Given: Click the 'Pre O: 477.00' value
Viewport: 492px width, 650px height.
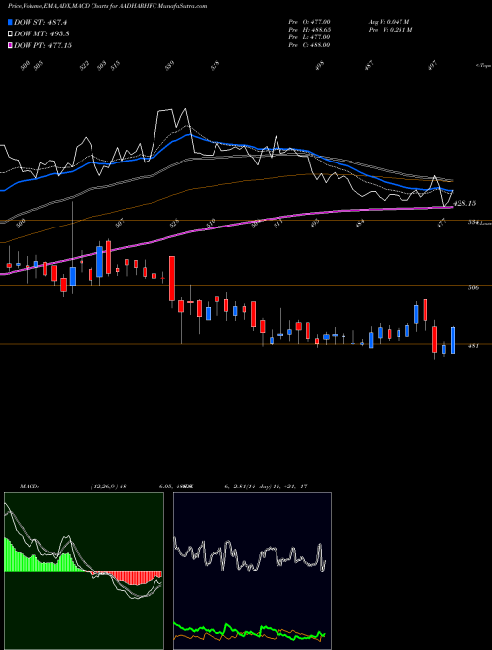Looking at the screenshot, I should (x=309, y=21).
